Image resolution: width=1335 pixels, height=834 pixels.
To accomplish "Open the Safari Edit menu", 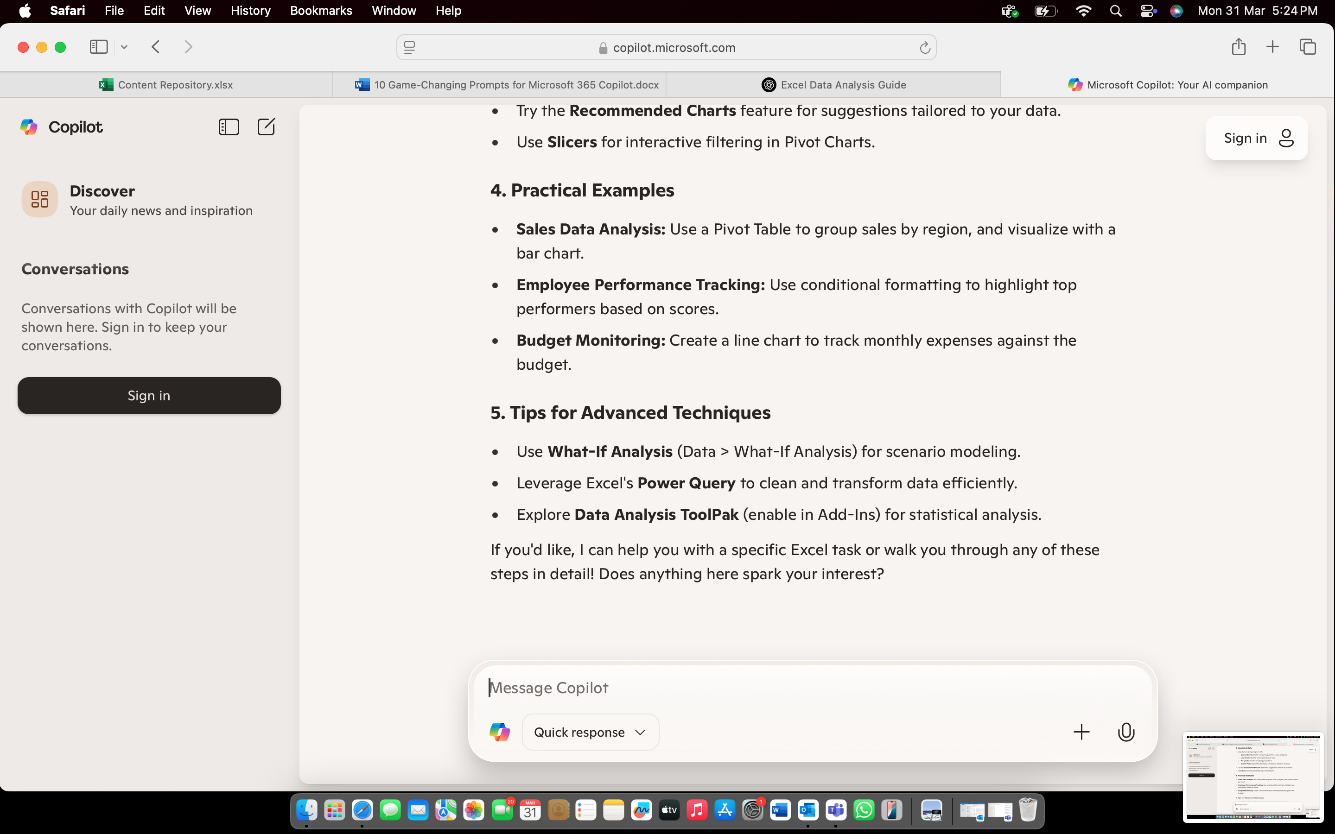I will [154, 11].
